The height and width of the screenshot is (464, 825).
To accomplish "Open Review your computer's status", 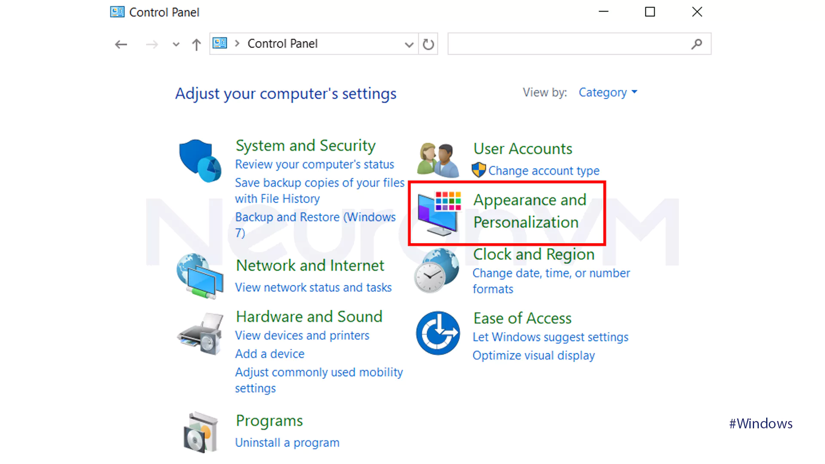I will click(x=315, y=164).
